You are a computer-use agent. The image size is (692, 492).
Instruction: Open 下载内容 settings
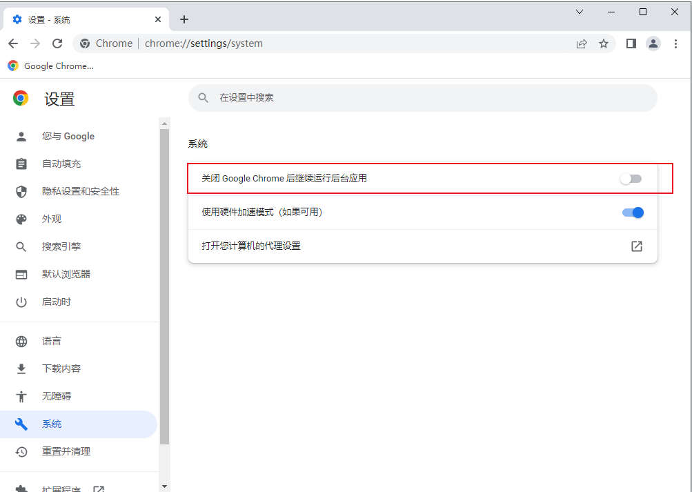tap(79, 368)
